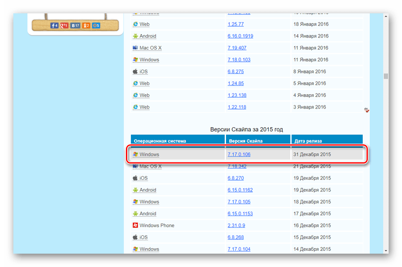Open version 2.31.0.9 for Windows Phone
The width and height of the screenshot is (402, 267).
[x=236, y=226]
